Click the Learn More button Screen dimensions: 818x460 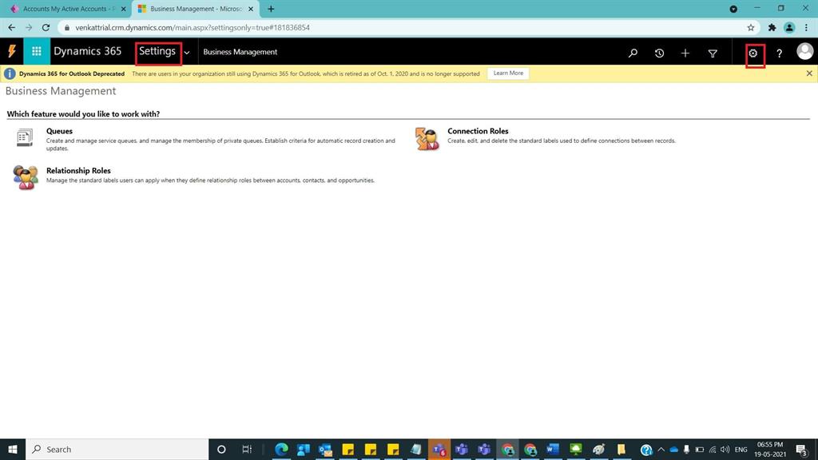506,73
